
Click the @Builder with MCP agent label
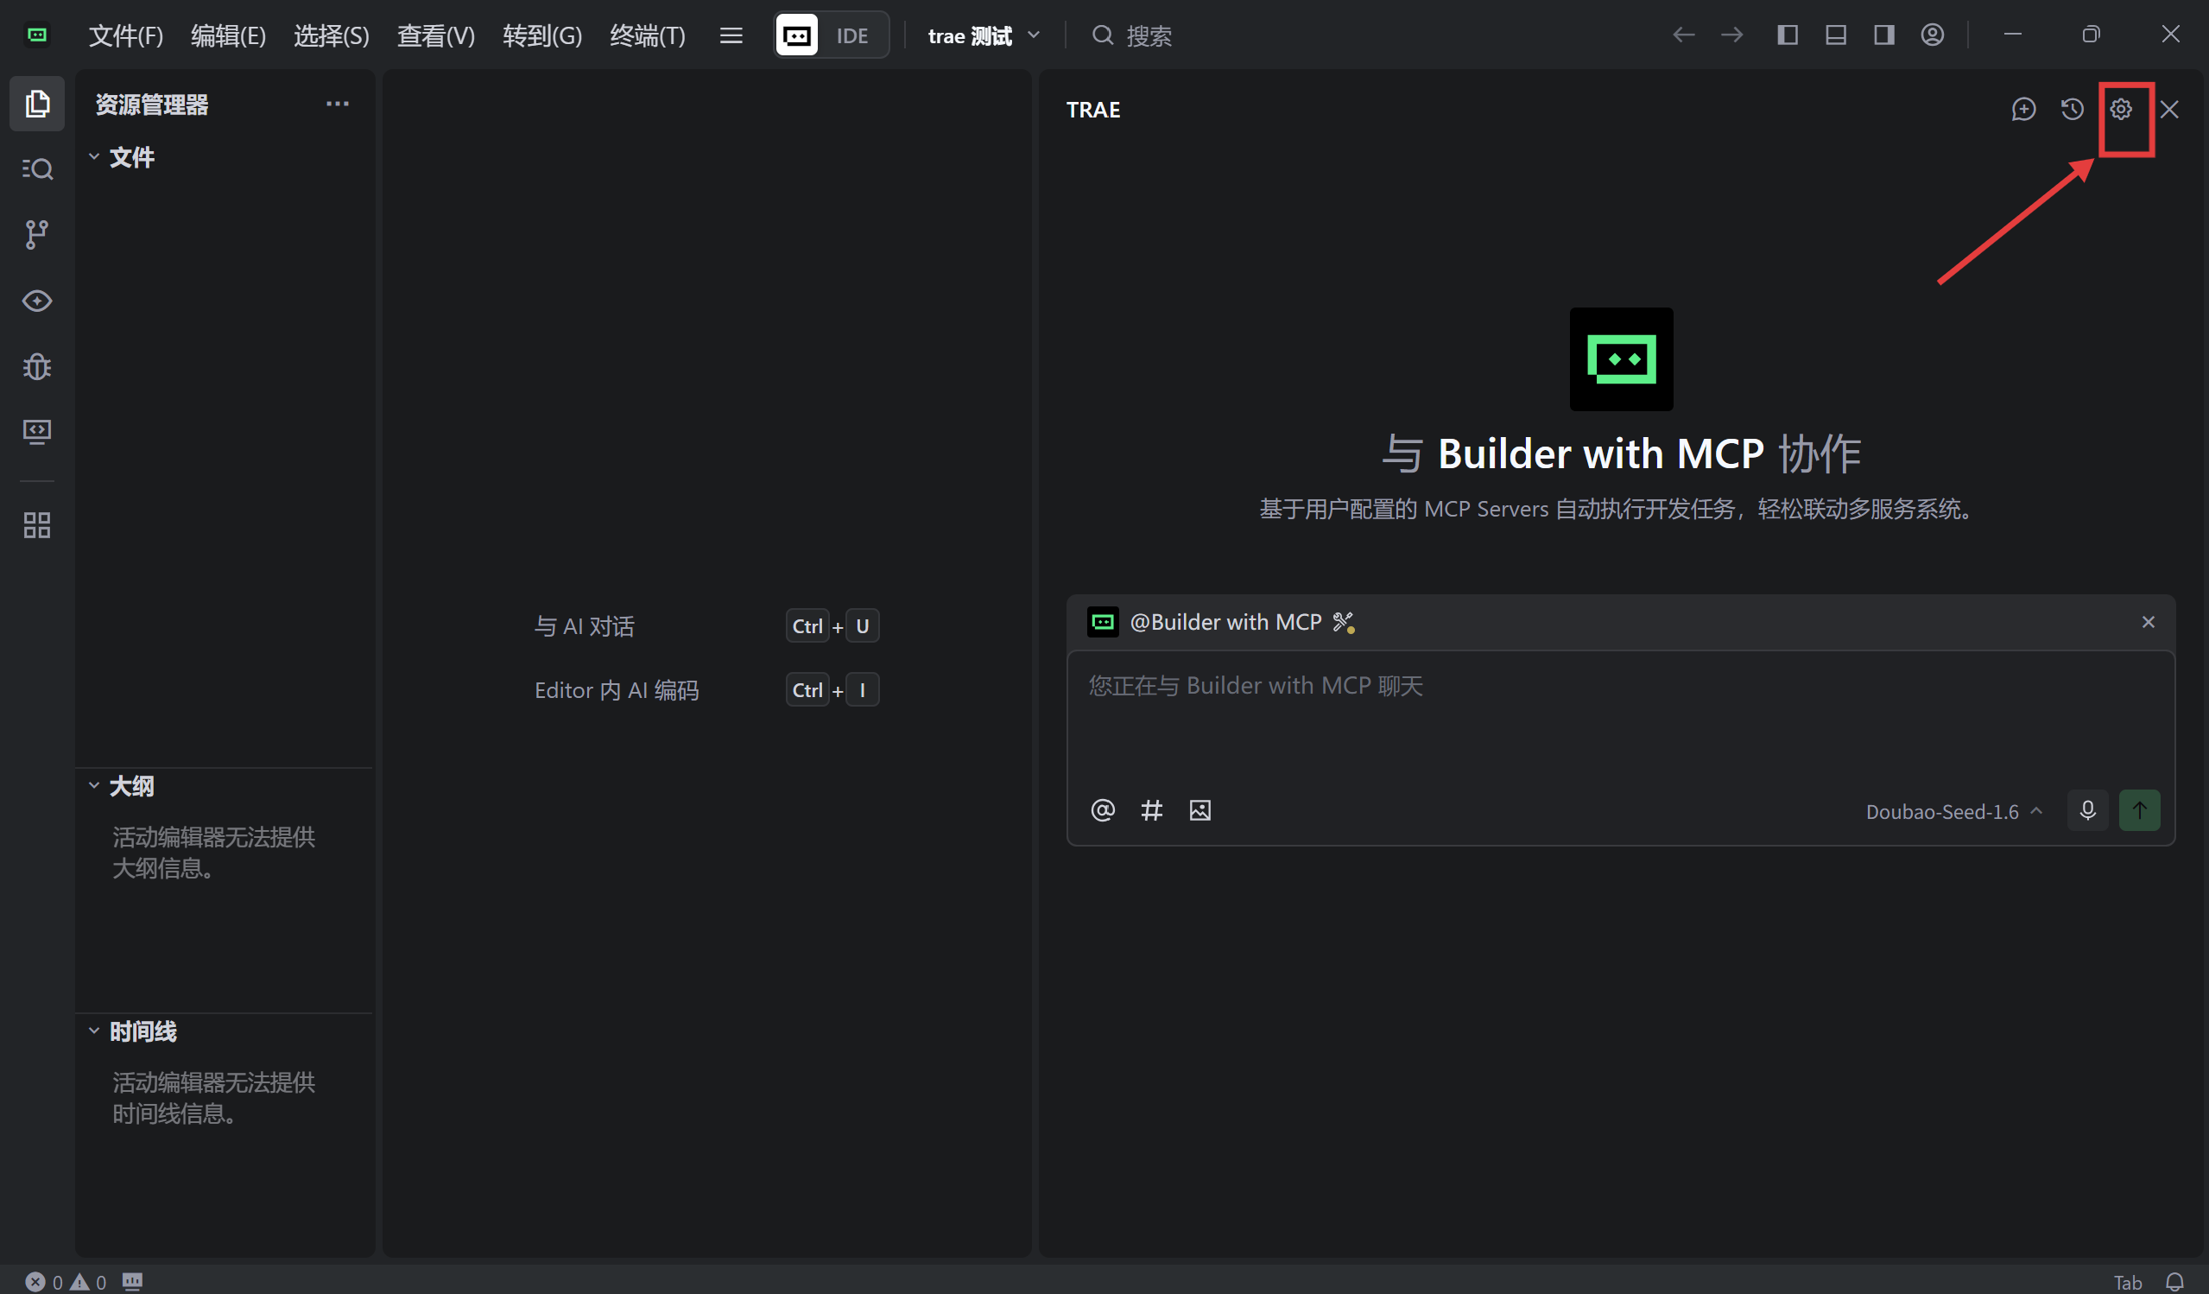click(1225, 623)
